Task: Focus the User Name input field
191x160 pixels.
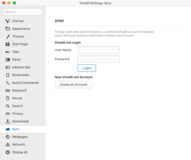Action: (99, 50)
